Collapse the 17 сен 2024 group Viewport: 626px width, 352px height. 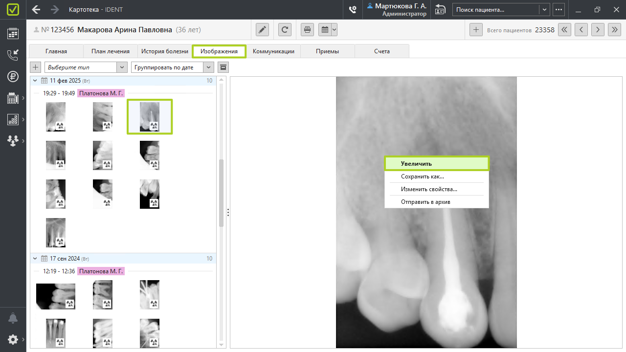click(35, 258)
